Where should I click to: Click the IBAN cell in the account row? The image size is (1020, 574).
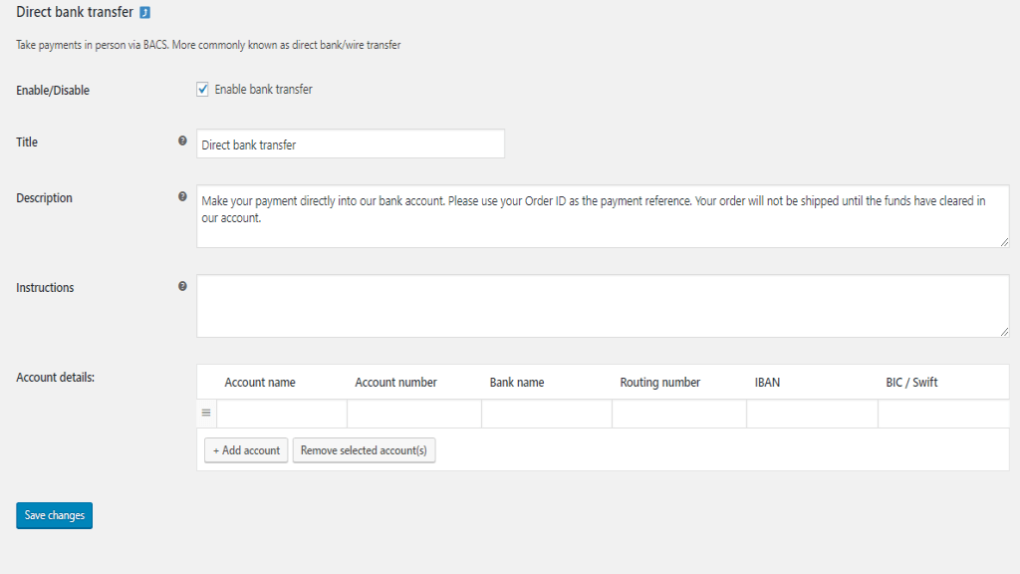click(812, 414)
